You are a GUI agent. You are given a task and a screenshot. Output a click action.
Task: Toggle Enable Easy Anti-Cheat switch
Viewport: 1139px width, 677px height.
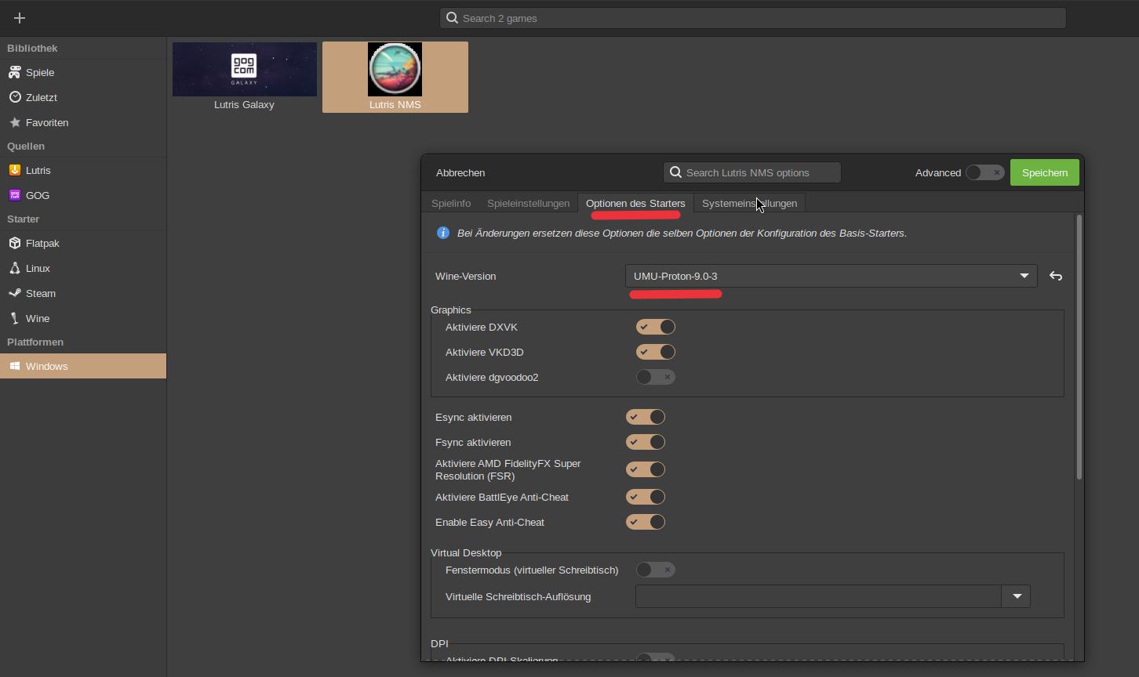646,522
